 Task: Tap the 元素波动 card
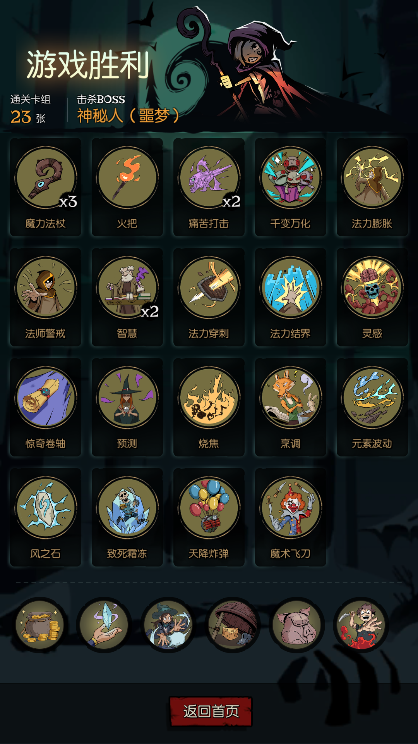pyautogui.click(x=372, y=407)
